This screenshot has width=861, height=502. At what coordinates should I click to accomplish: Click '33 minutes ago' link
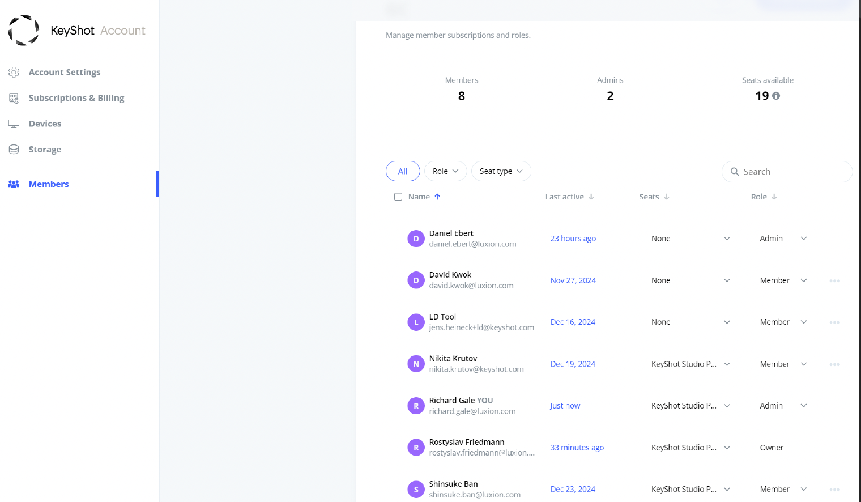tap(577, 448)
